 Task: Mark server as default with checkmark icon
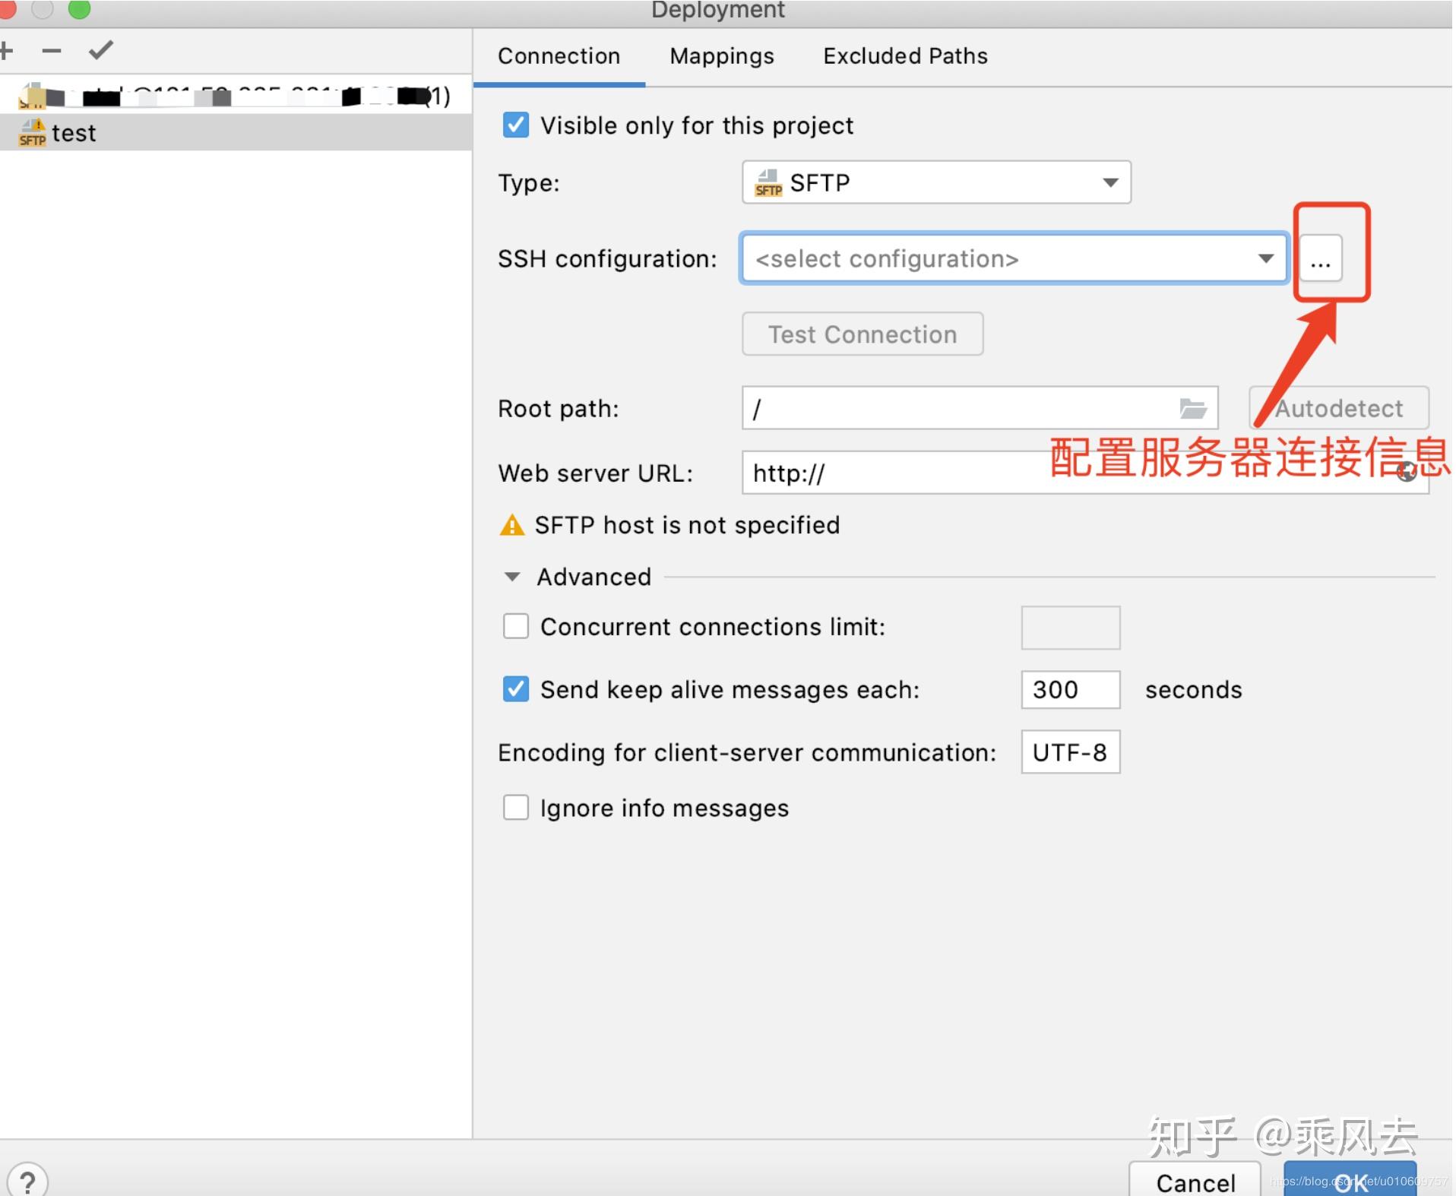(x=100, y=50)
